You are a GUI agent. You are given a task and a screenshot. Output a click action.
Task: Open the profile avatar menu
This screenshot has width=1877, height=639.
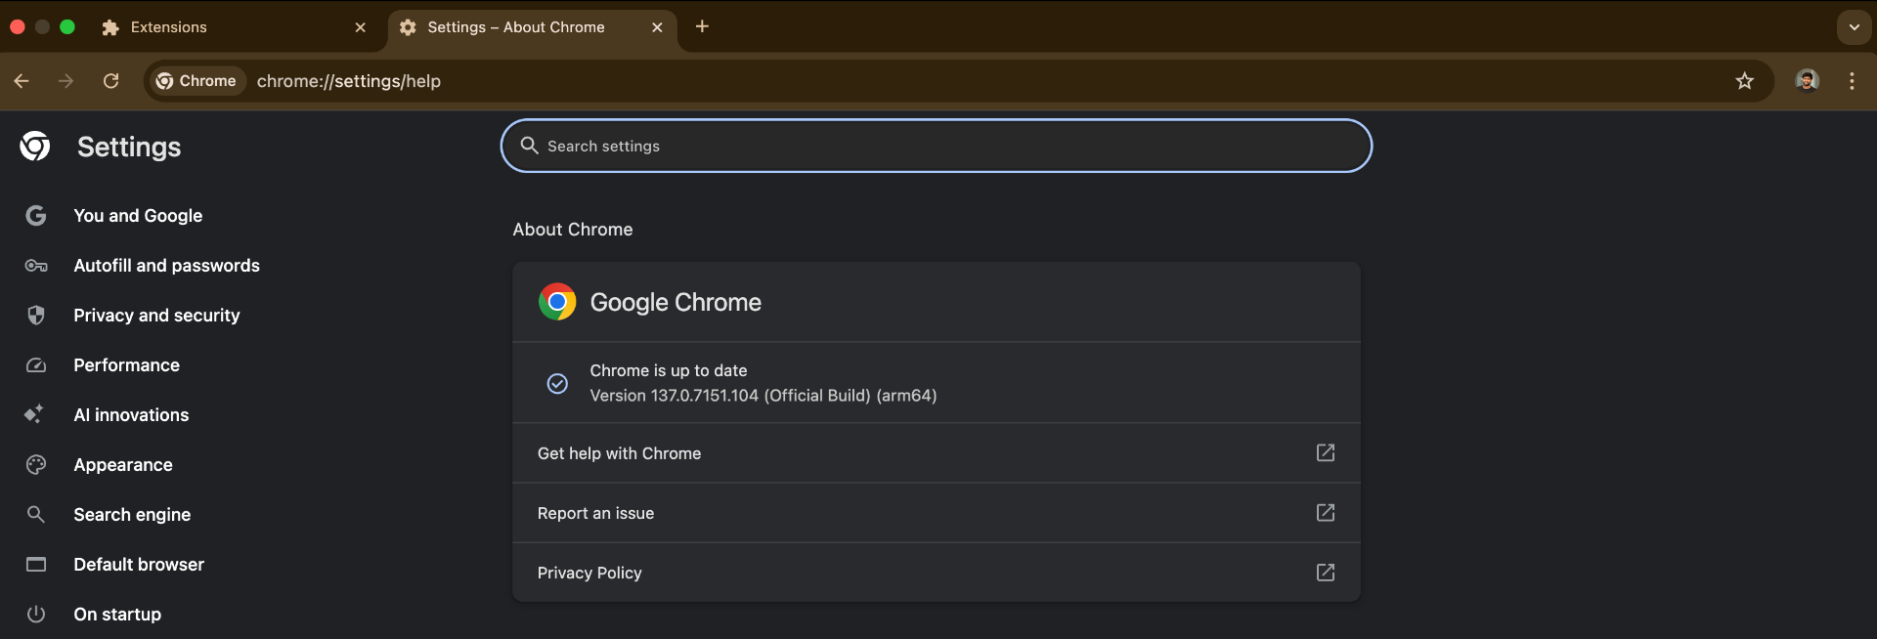click(1807, 81)
